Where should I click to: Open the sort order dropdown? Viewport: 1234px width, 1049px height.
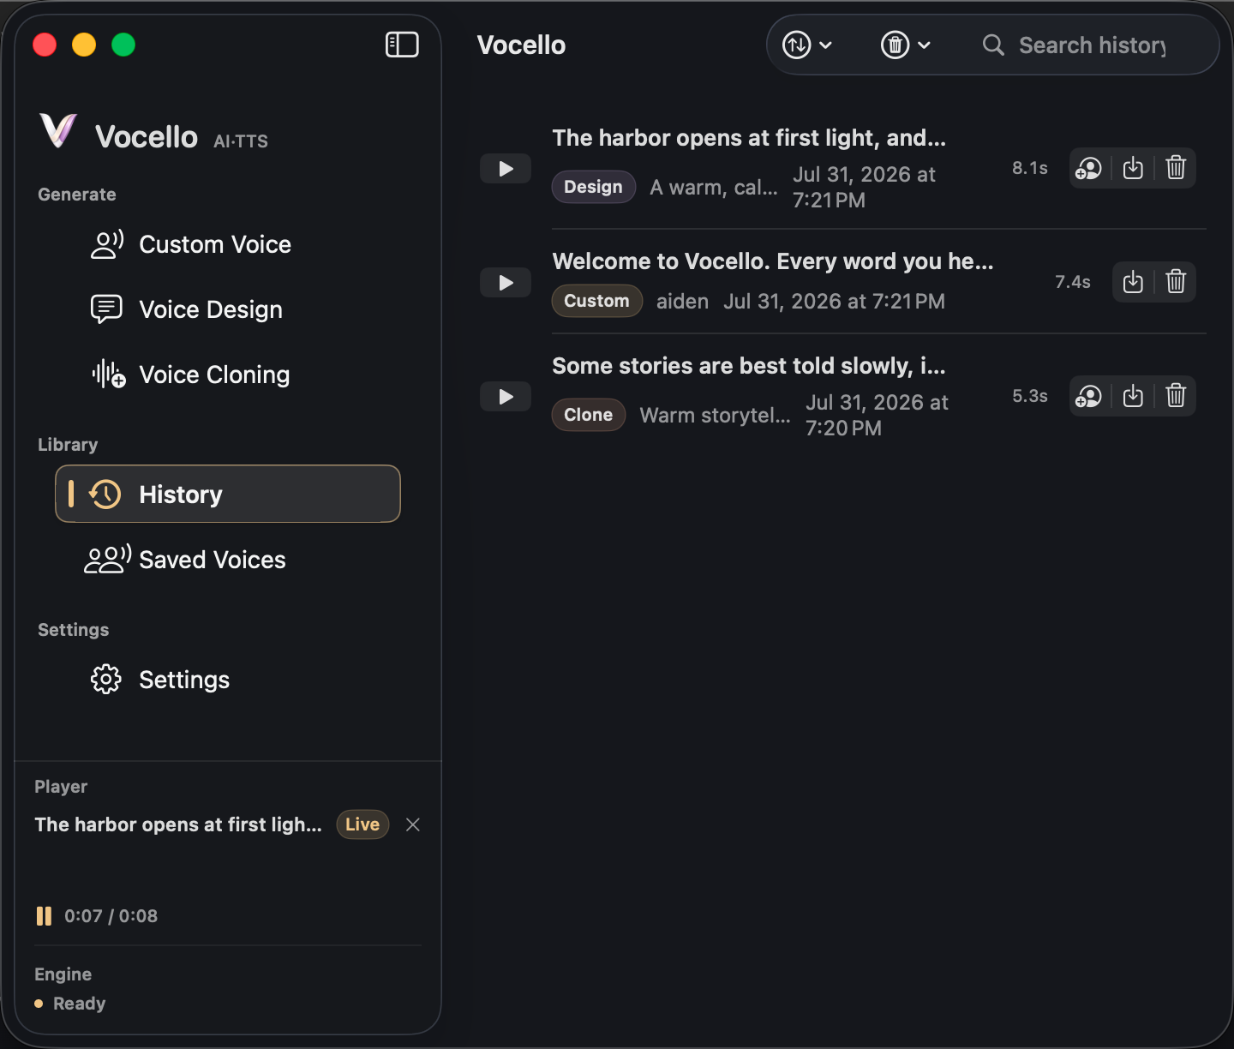click(807, 45)
